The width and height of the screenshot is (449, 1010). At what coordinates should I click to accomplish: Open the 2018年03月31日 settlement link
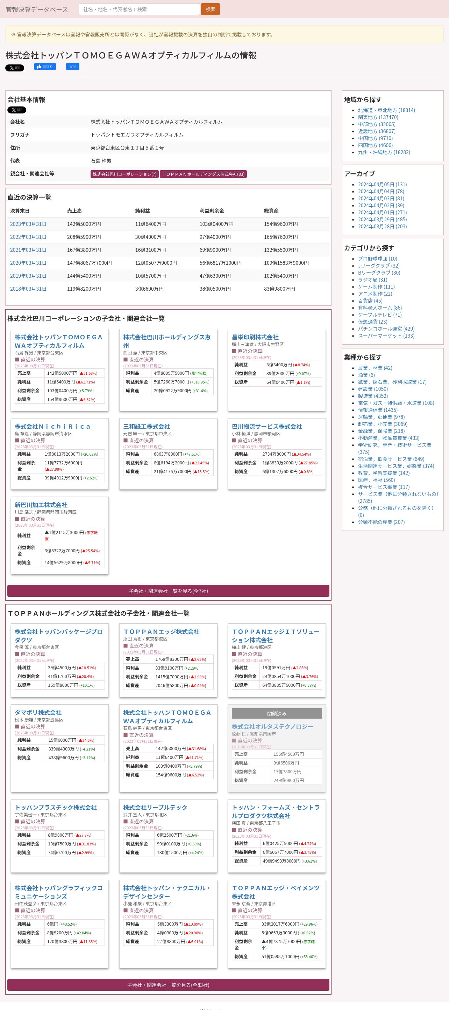tap(28, 289)
